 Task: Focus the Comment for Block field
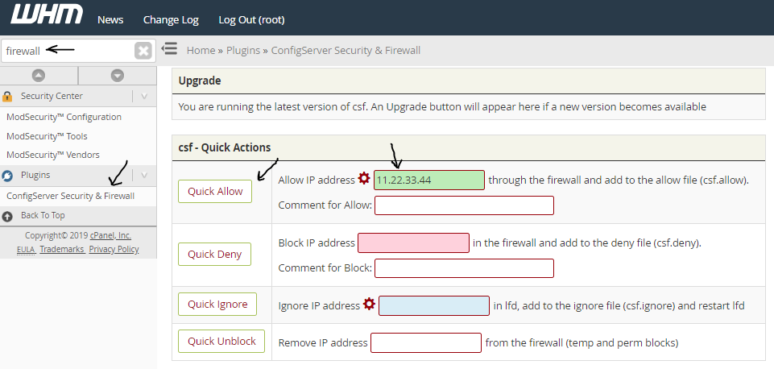(464, 268)
